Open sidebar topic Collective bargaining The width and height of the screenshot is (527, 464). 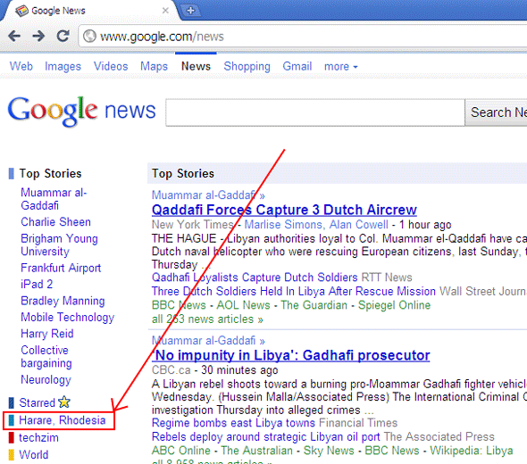[x=46, y=357]
